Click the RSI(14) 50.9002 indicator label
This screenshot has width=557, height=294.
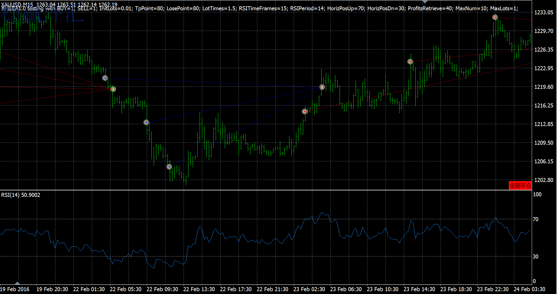click(21, 195)
